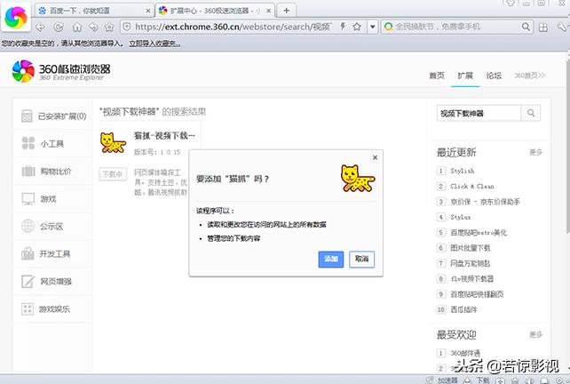This screenshot has height=384, width=570.
Task: Open a new tab with plus button
Action: click(x=287, y=11)
